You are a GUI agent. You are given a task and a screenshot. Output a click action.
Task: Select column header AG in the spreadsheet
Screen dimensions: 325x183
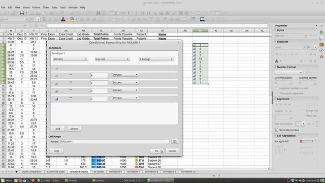point(185,30)
